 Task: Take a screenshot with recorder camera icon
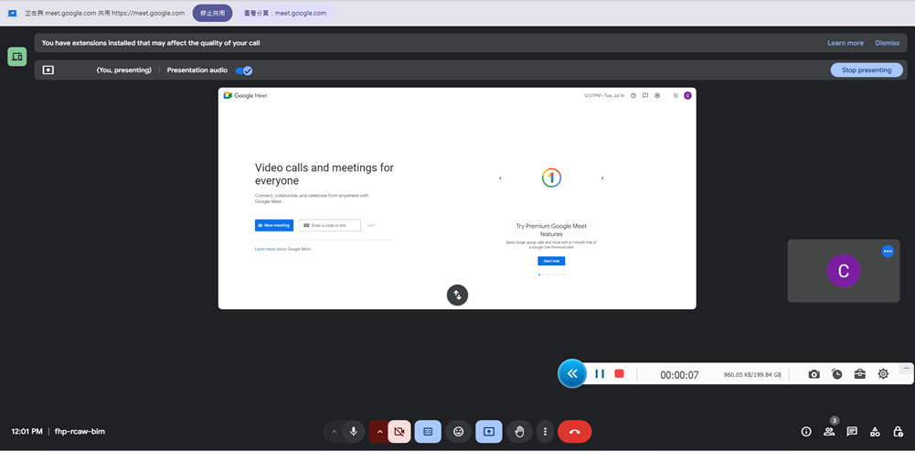pos(814,374)
